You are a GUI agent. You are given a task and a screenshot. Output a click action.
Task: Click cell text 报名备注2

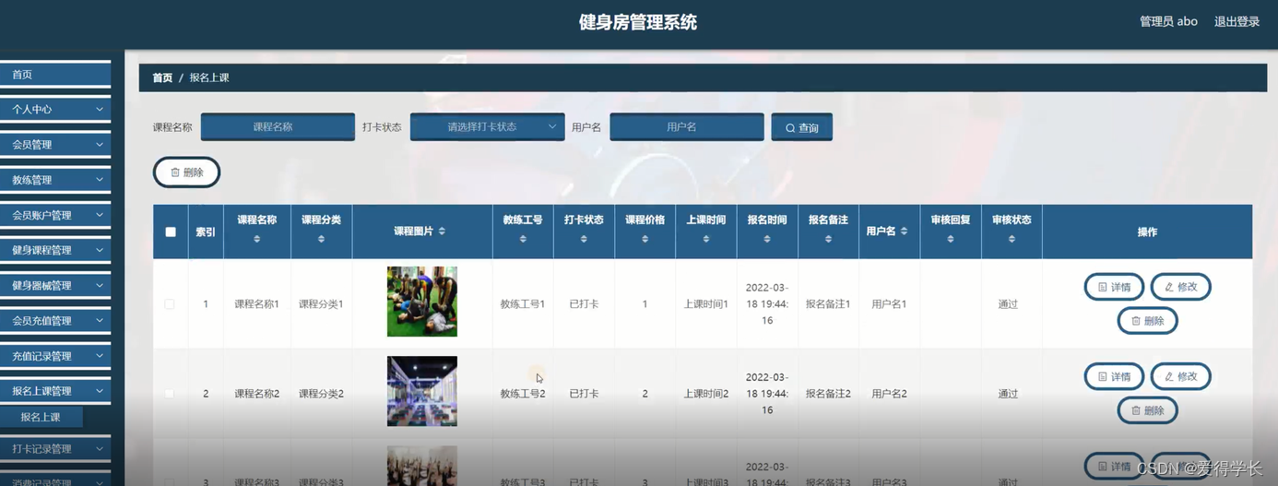(828, 393)
